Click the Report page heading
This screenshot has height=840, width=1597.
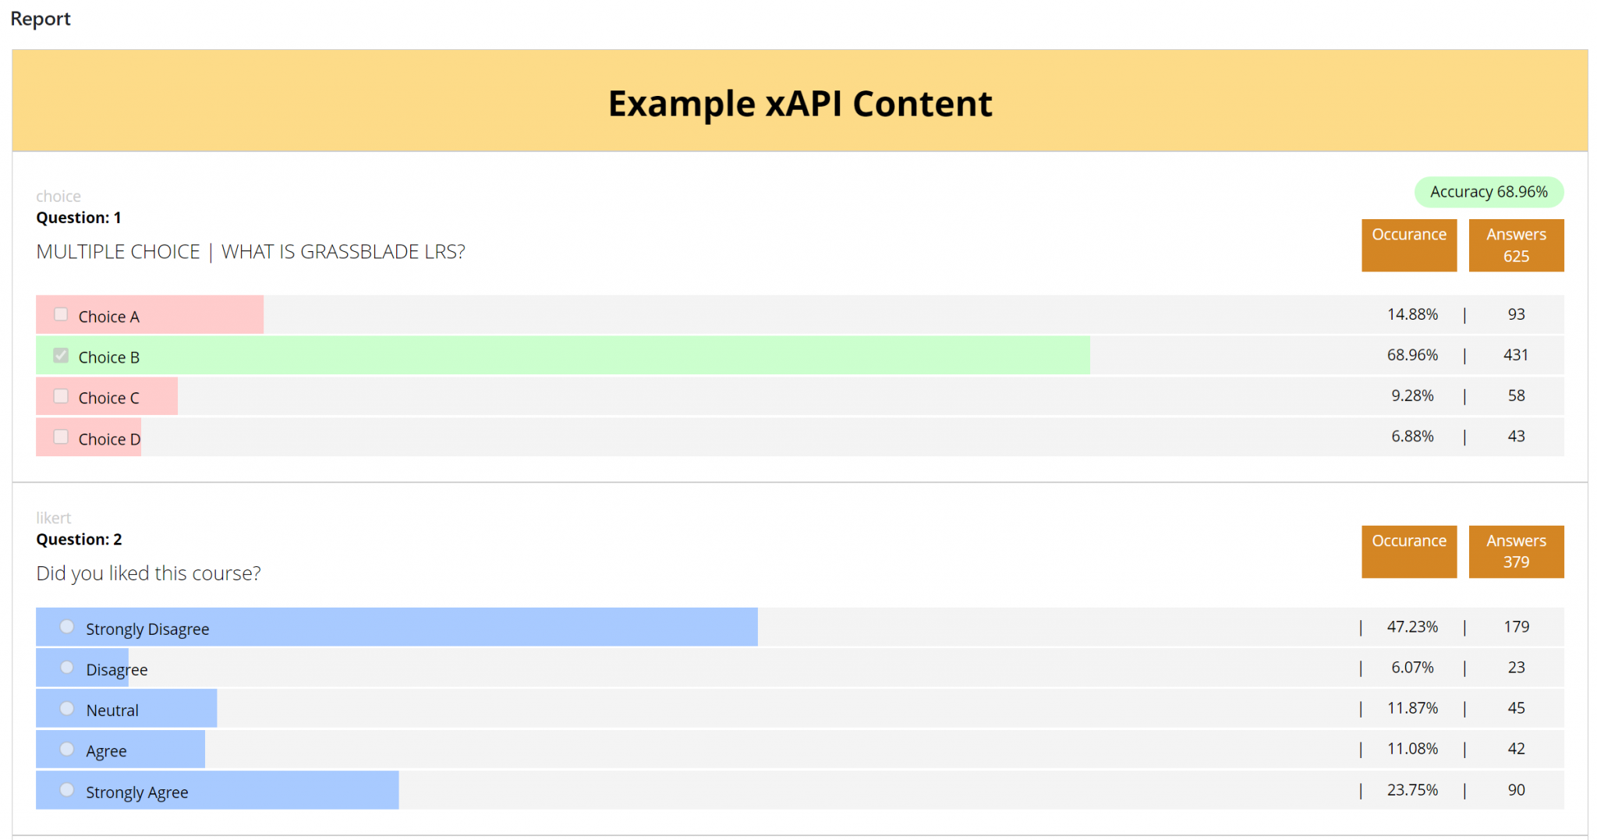(40, 18)
